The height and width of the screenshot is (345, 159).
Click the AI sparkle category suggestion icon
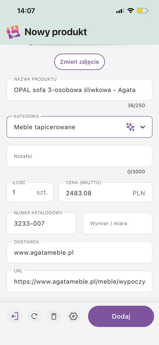click(130, 127)
